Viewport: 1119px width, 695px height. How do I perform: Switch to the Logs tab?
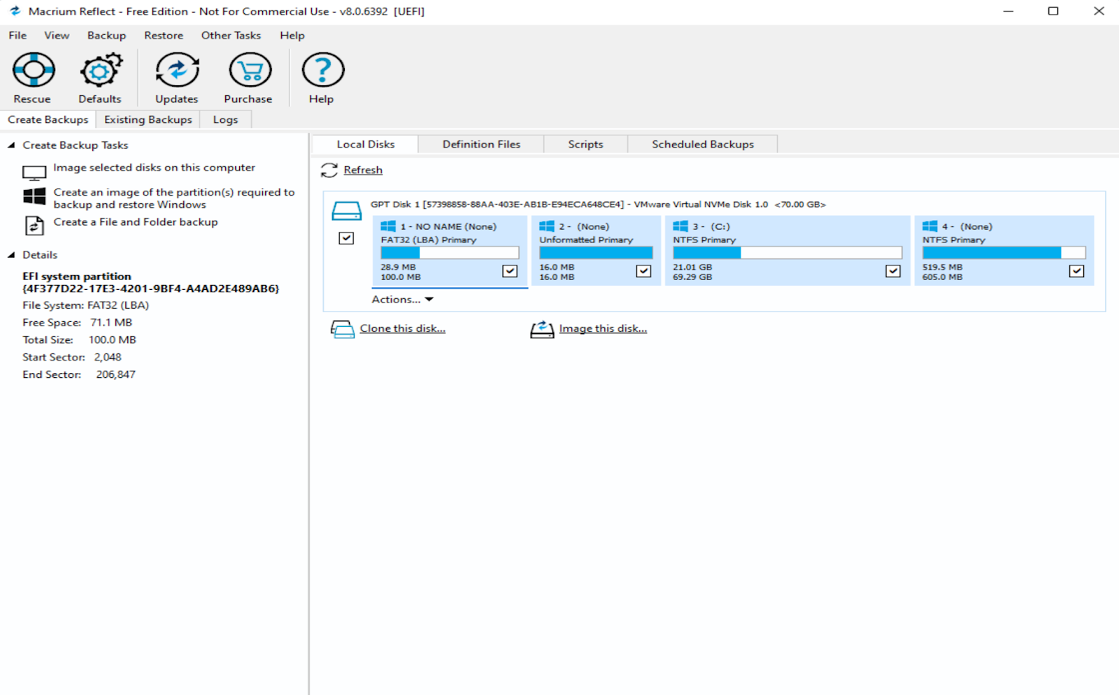tap(225, 119)
